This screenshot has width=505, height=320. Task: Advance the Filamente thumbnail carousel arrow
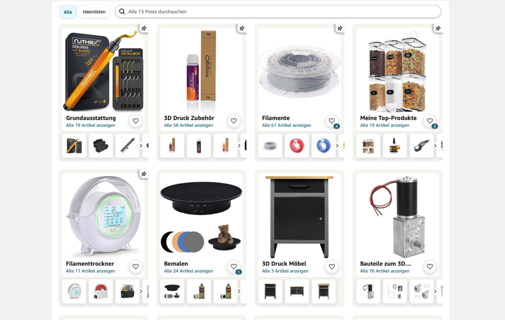(x=337, y=146)
